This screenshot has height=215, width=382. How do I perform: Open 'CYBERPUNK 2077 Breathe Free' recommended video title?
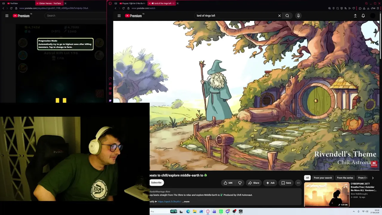point(363,187)
